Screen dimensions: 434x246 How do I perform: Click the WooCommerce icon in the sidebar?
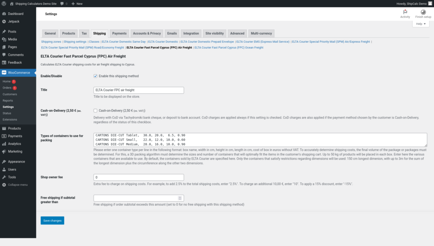[x=4, y=73]
